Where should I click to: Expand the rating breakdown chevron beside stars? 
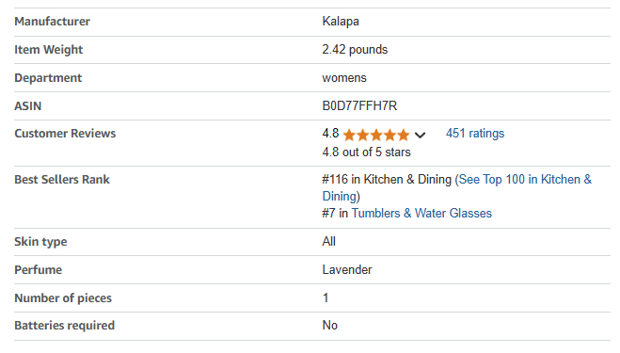coord(420,136)
